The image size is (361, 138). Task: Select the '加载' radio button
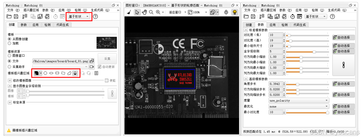(x=10, y=43)
